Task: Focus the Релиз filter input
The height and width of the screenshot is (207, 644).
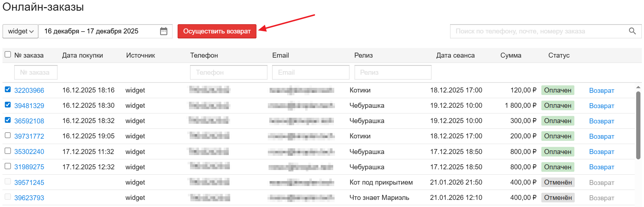Action: click(393, 73)
